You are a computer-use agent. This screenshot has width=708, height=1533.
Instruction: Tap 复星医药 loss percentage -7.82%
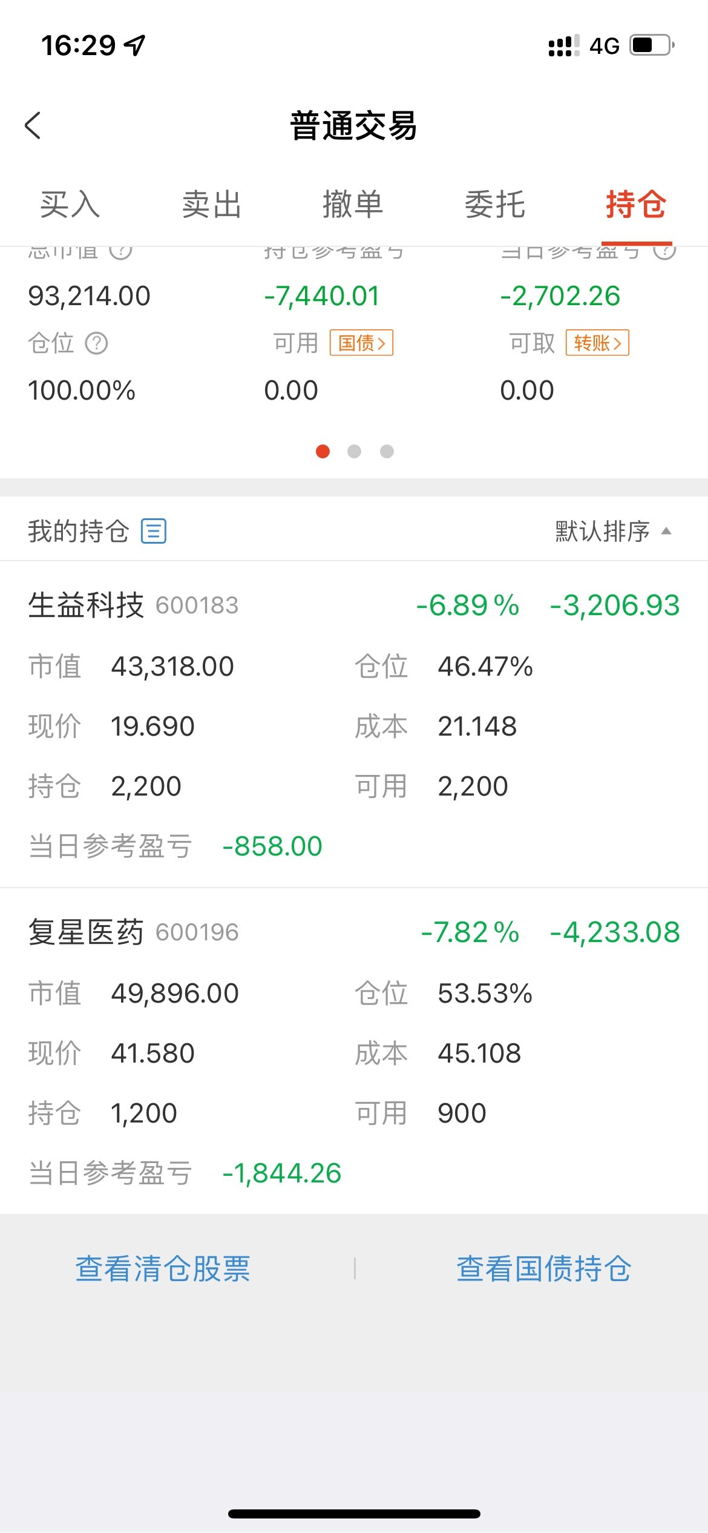click(470, 932)
